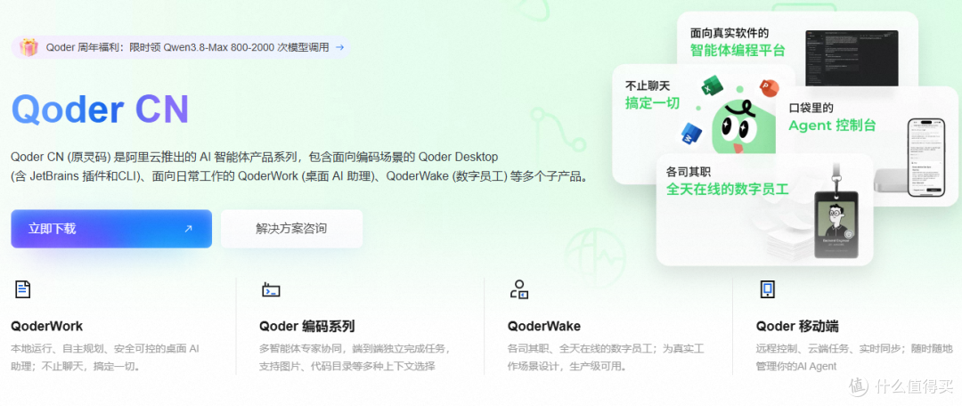Click the Qoder CN gradient title
The image size is (962, 406).
[x=100, y=110]
